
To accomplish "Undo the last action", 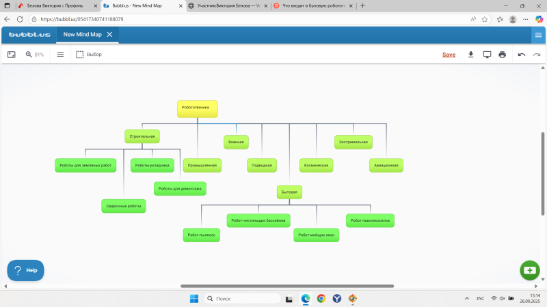I will [x=522, y=55].
